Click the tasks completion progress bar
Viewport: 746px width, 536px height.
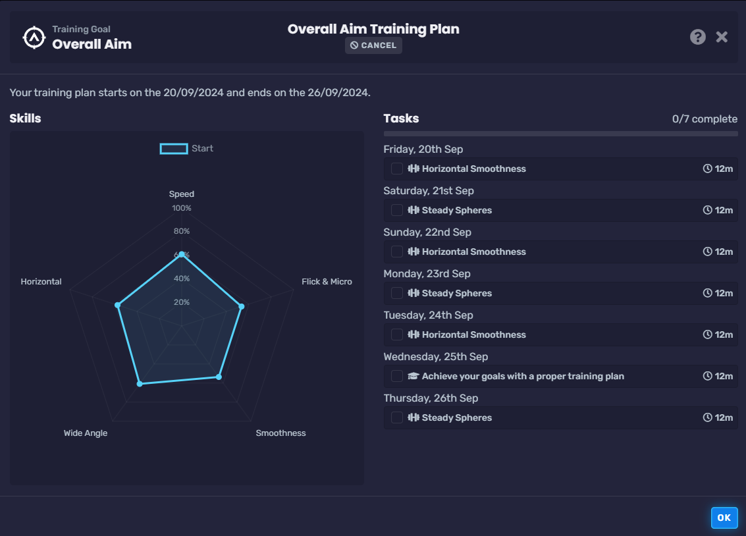[x=560, y=134]
